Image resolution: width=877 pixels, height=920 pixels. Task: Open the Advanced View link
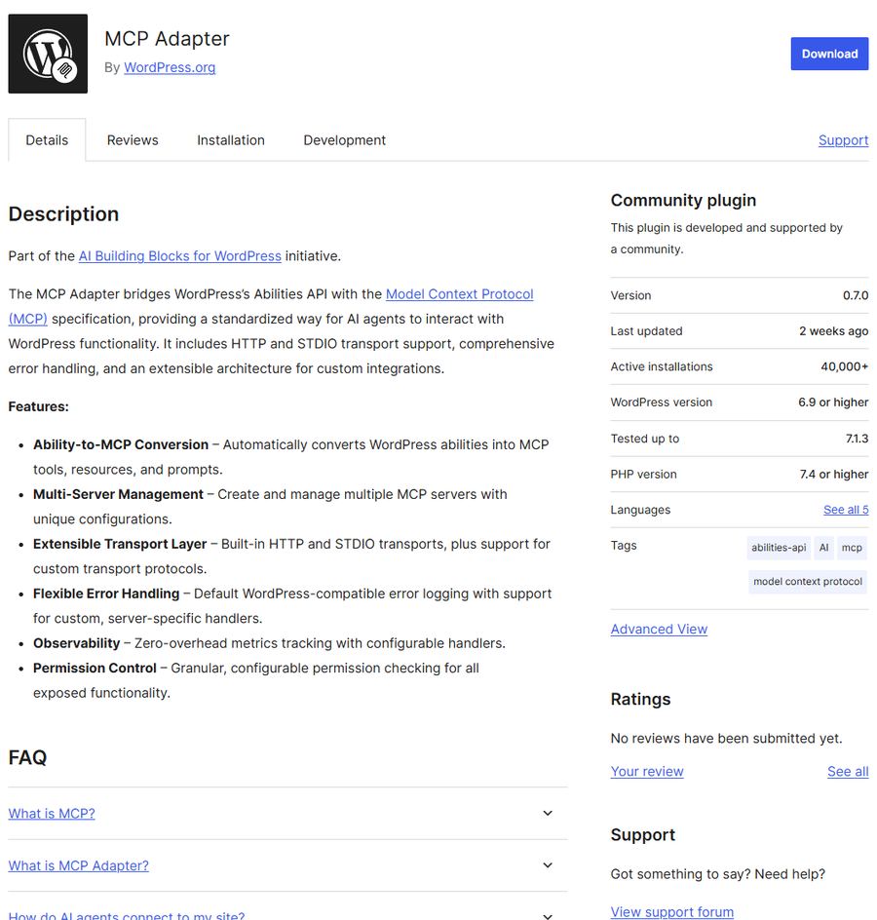point(659,629)
